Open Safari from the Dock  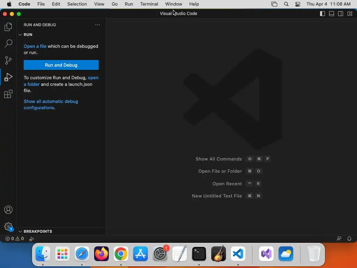(x=82, y=254)
